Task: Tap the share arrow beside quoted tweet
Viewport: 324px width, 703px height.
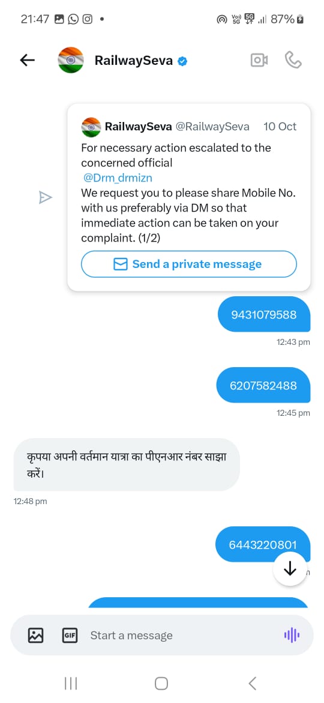Action: [x=46, y=197]
